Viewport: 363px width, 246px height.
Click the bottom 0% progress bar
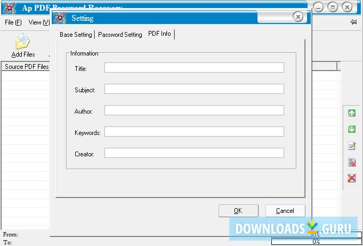[x=316, y=242]
